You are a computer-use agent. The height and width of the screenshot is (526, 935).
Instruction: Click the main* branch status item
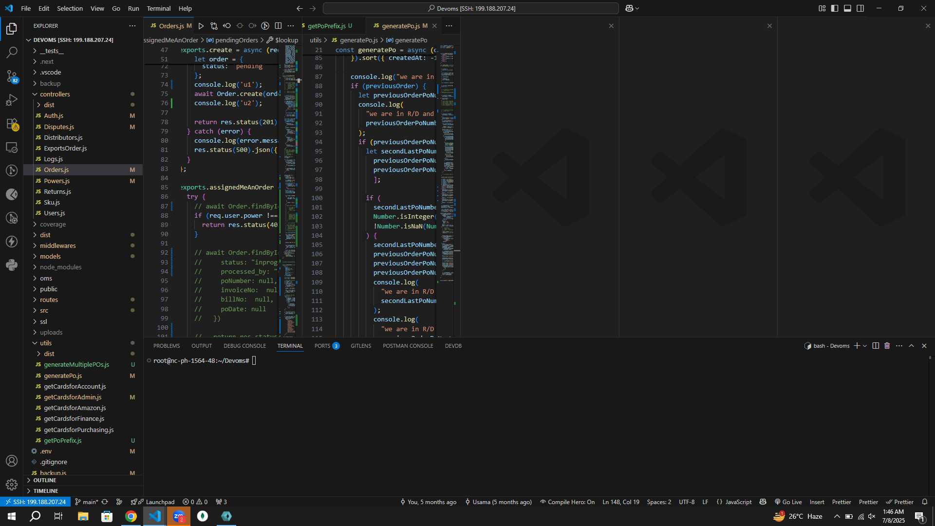[87, 502]
